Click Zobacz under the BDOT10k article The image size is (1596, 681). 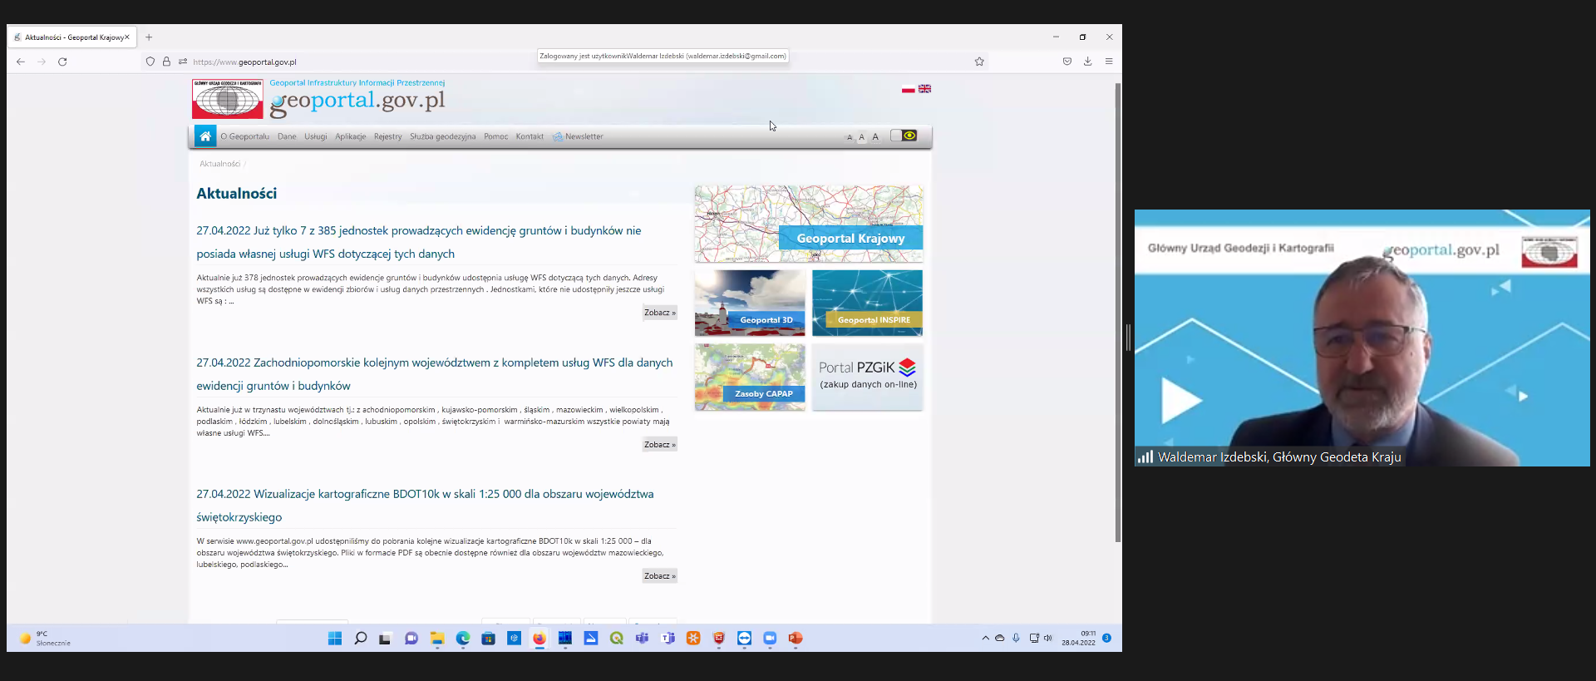click(x=660, y=576)
